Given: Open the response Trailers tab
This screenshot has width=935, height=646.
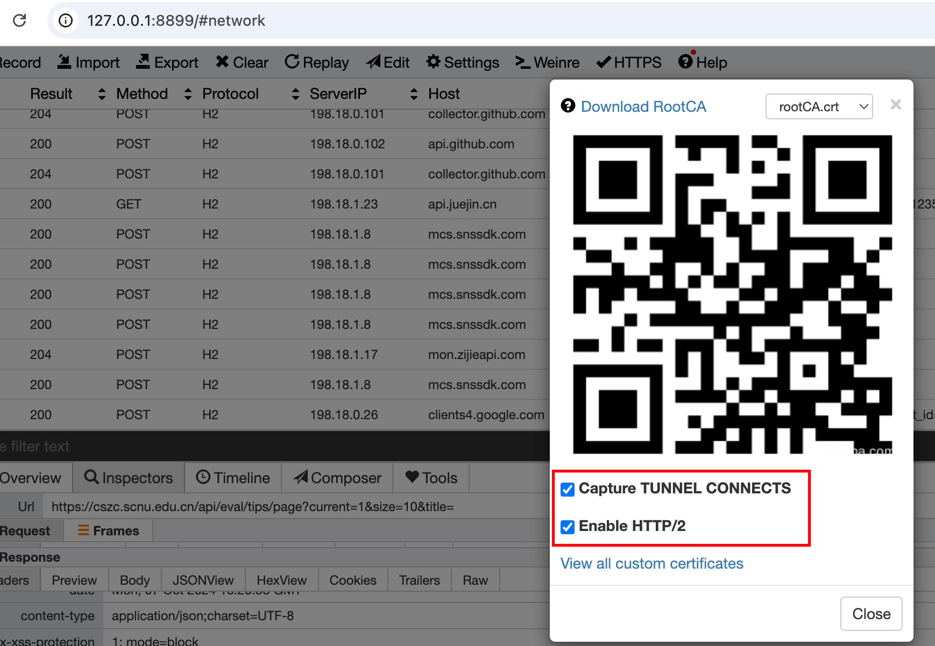Looking at the screenshot, I should tap(420, 580).
